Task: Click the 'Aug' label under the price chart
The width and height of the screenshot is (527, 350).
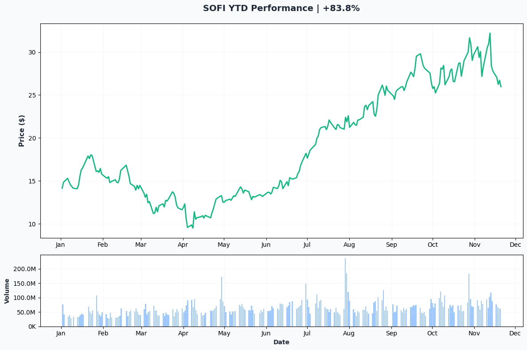Action: 349,245
